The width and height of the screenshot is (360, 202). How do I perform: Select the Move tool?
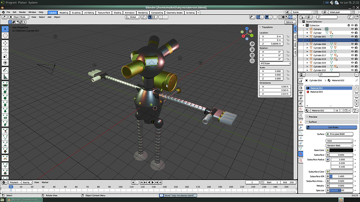(x=5, y=43)
